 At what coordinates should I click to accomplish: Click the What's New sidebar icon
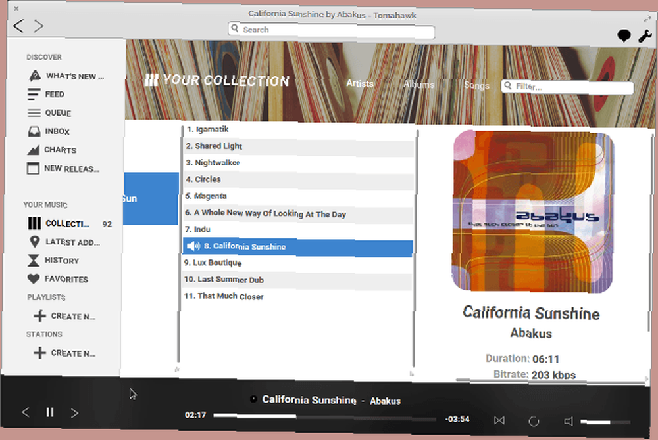point(35,76)
